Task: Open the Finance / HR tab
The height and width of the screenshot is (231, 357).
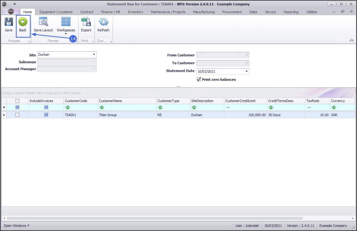Action: (x=111, y=12)
